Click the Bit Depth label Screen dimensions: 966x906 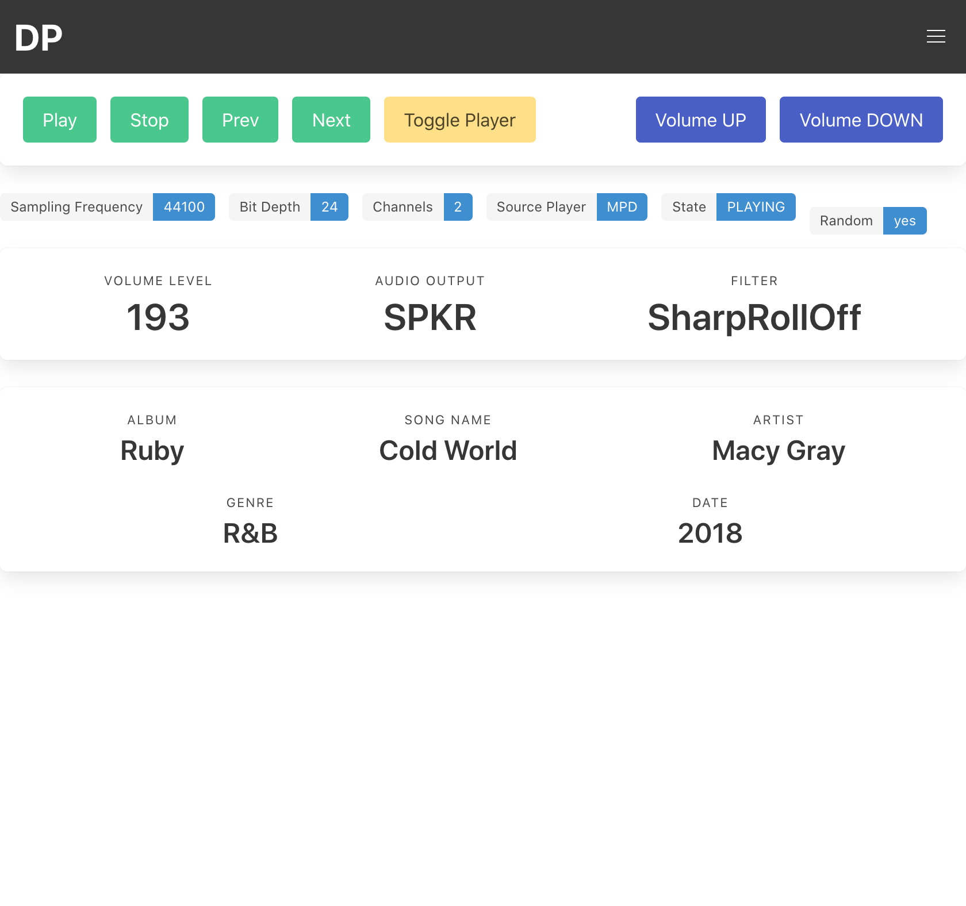(270, 207)
